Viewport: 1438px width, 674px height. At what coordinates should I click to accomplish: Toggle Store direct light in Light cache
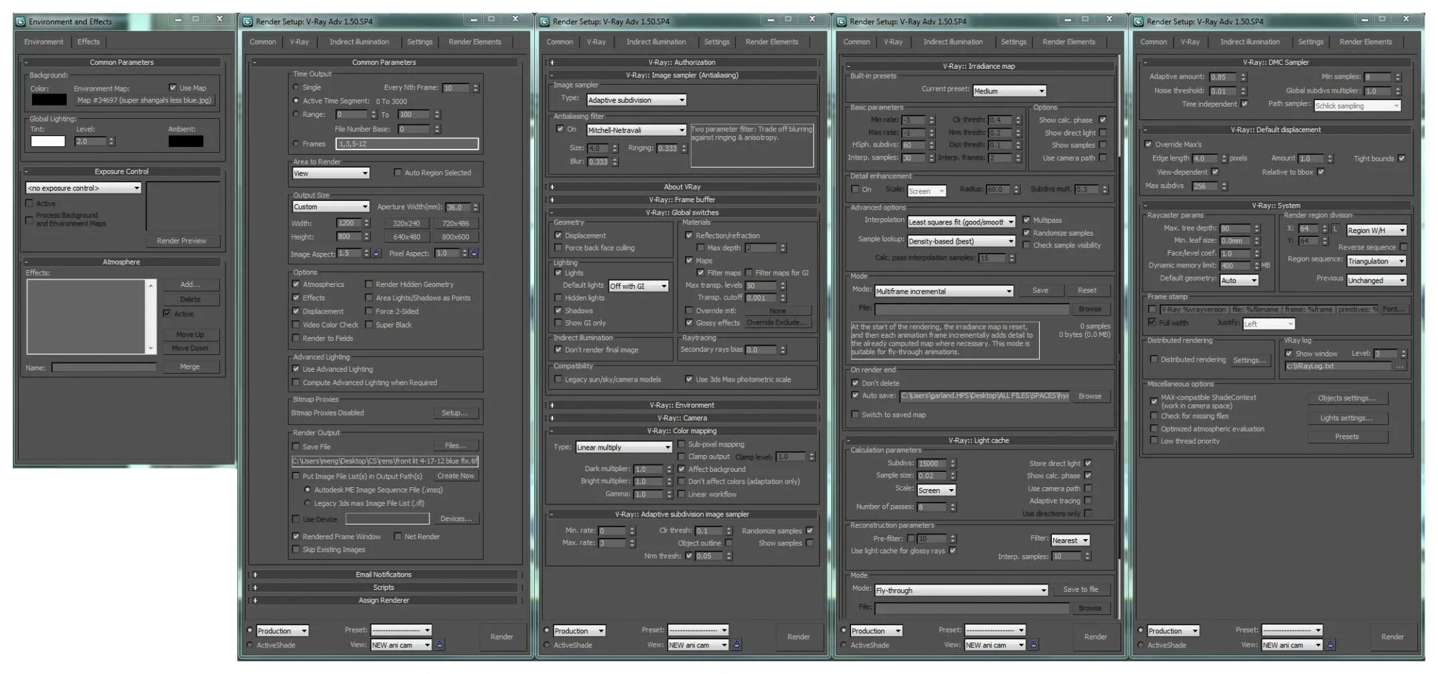pyautogui.click(x=1088, y=463)
